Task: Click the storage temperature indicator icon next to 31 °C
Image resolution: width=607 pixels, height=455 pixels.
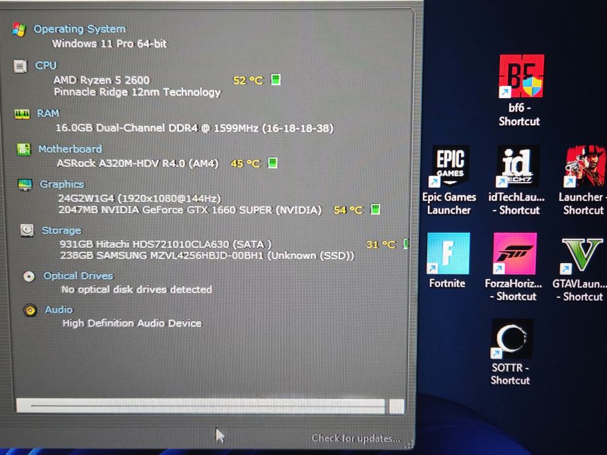Action: click(406, 244)
